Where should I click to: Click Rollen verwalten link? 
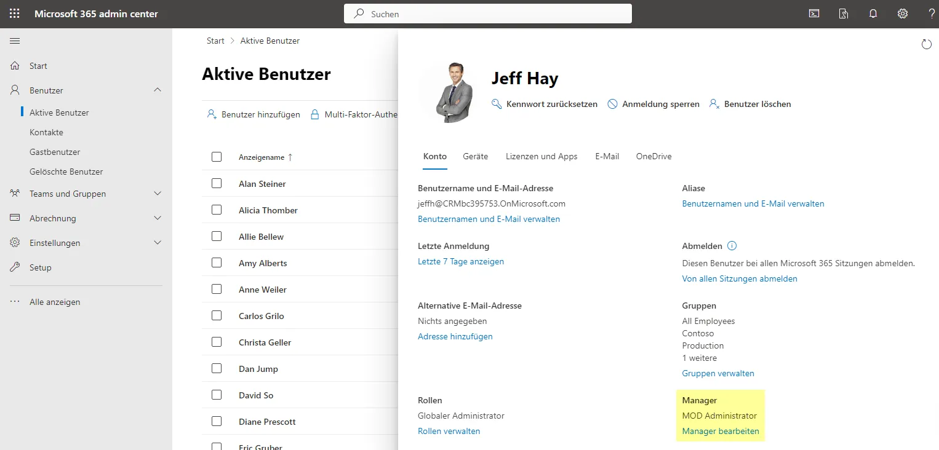tap(449, 431)
